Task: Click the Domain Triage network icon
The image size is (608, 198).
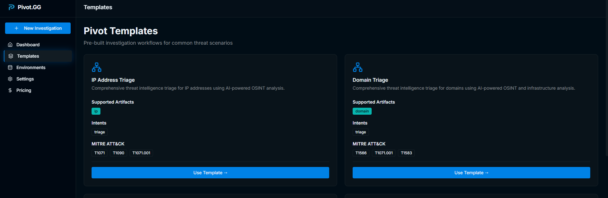Action: (x=358, y=67)
